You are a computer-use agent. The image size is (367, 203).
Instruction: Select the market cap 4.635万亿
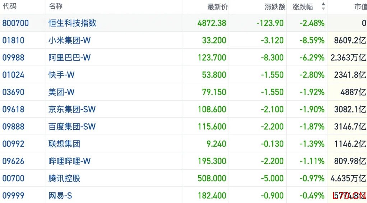tap(349, 179)
